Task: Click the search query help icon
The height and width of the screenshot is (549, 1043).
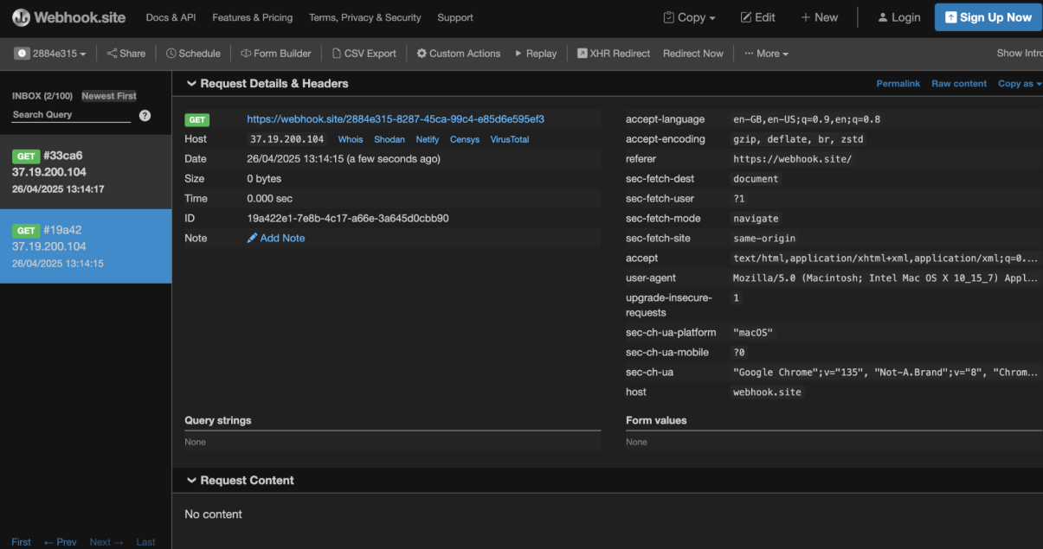Action: [x=145, y=115]
